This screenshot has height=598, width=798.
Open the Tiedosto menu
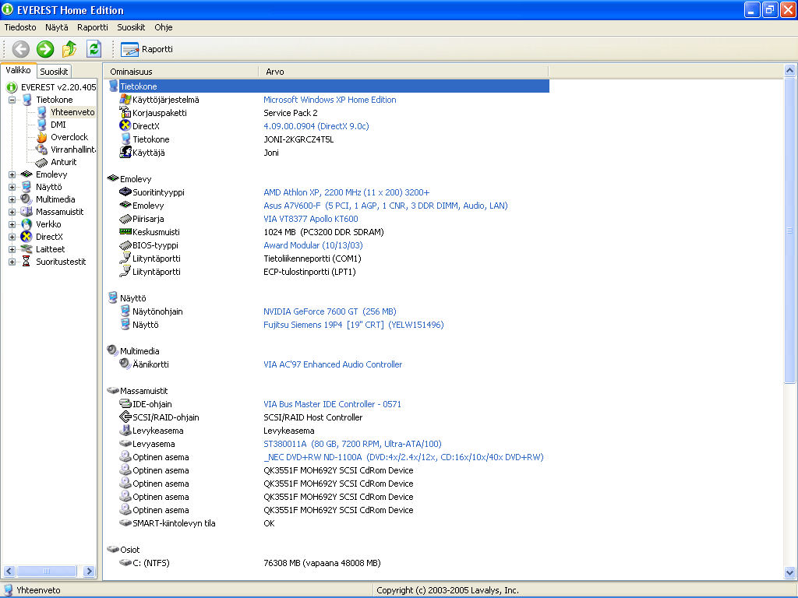20,27
